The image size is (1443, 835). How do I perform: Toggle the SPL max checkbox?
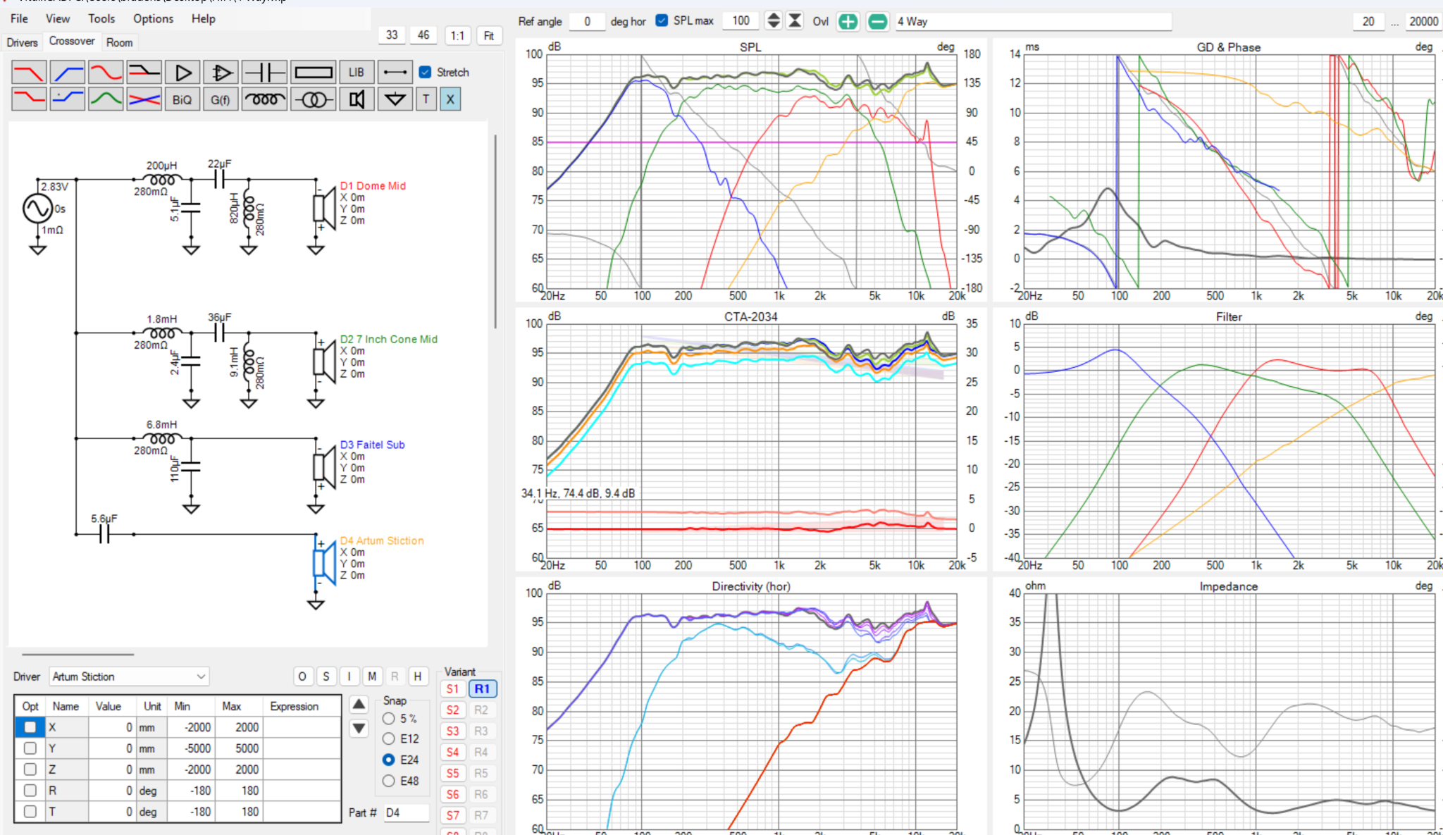[x=662, y=20]
